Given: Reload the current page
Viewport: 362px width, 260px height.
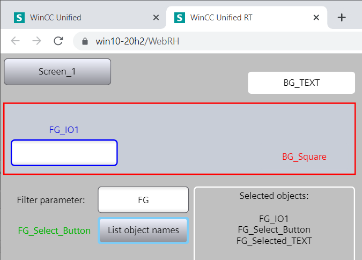Looking at the screenshot, I should [58, 41].
